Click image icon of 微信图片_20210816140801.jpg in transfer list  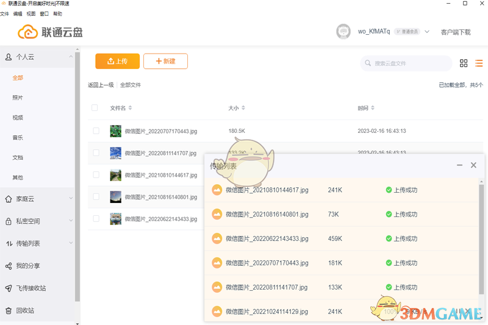[x=217, y=214]
